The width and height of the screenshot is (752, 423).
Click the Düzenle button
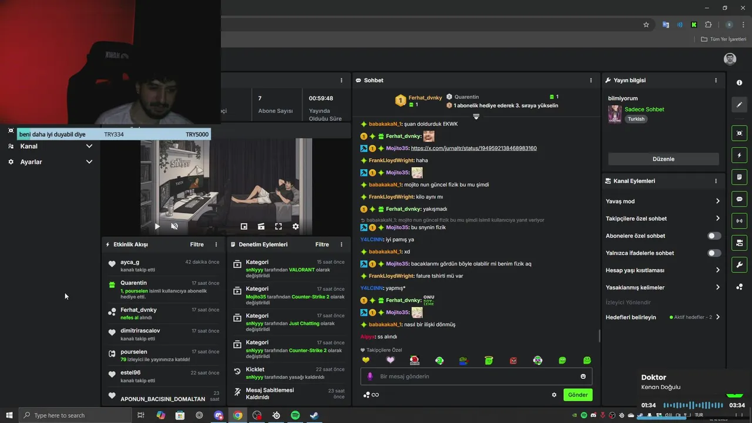click(x=663, y=159)
